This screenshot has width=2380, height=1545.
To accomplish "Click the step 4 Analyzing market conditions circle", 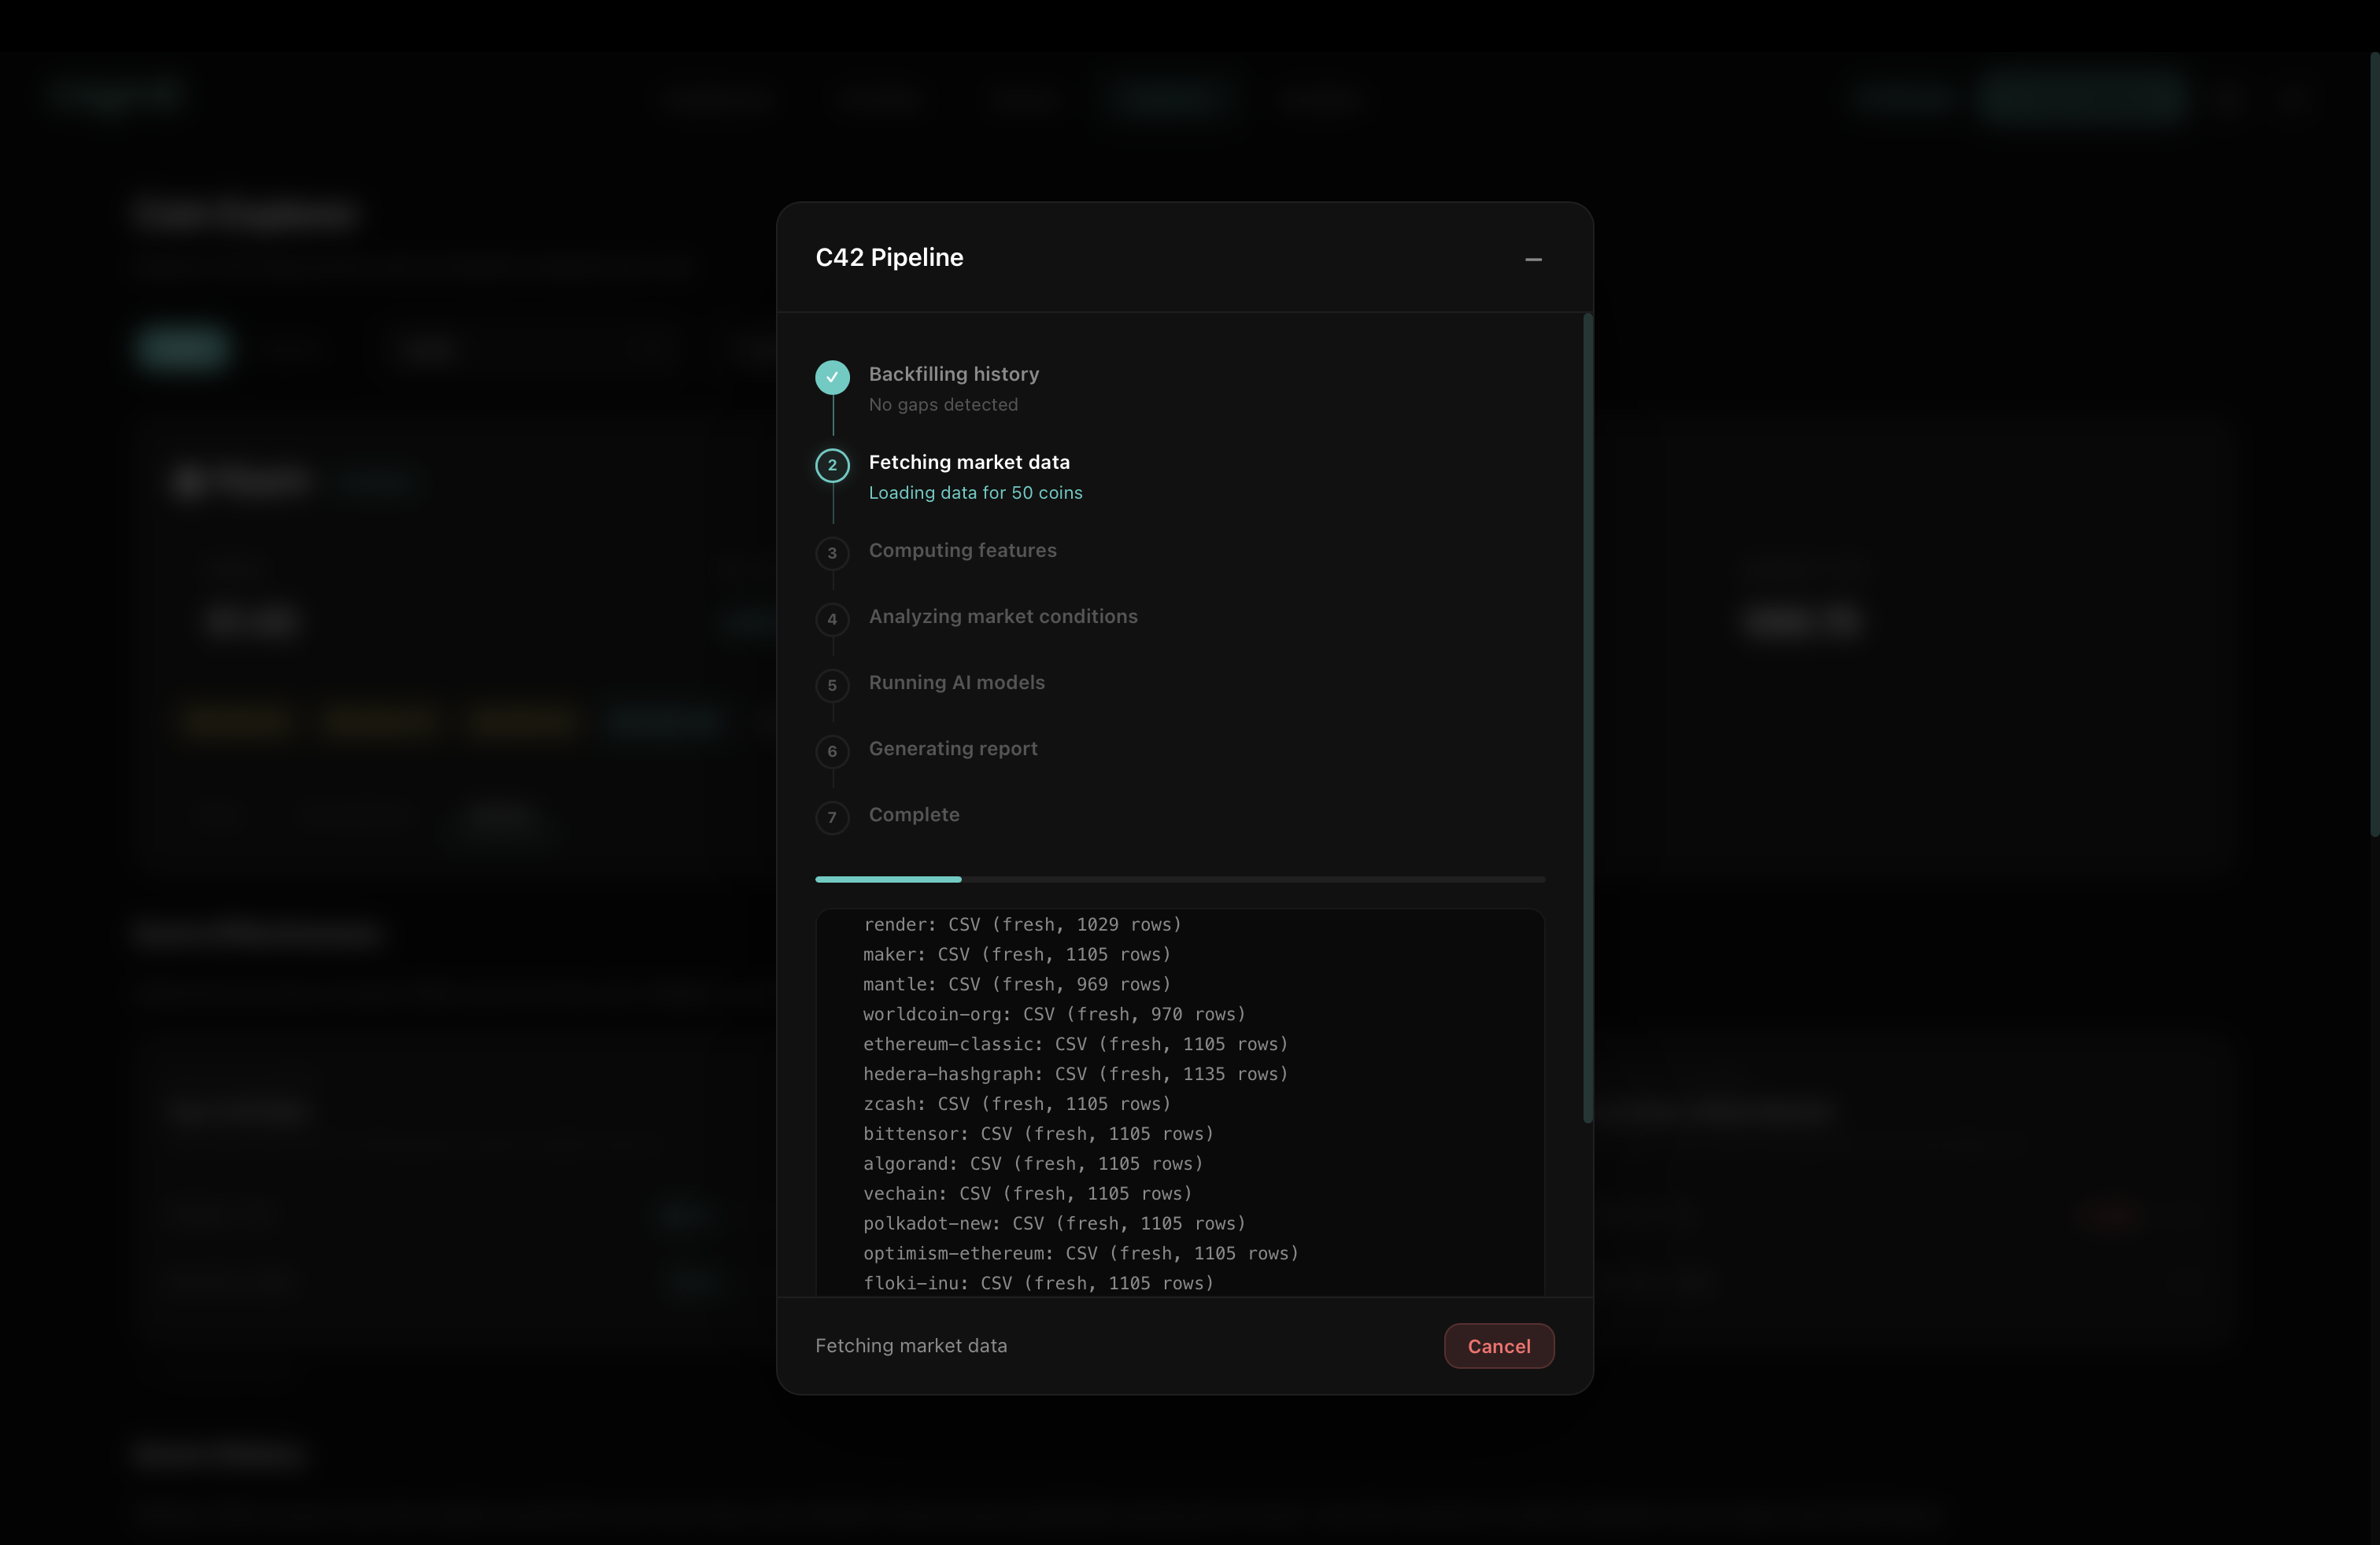I will coord(832,620).
